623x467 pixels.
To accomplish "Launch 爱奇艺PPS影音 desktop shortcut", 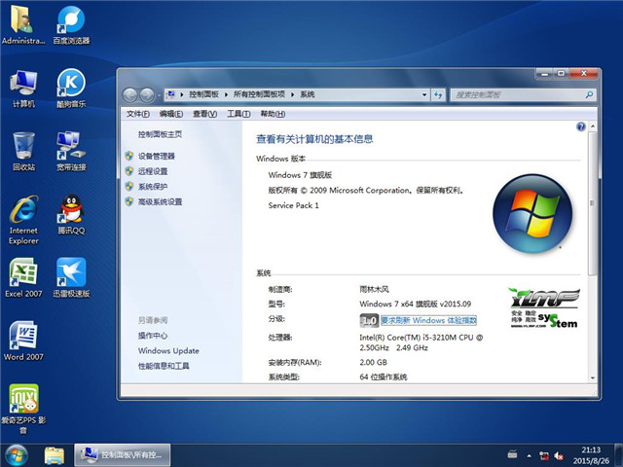I will click(x=23, y=409).
